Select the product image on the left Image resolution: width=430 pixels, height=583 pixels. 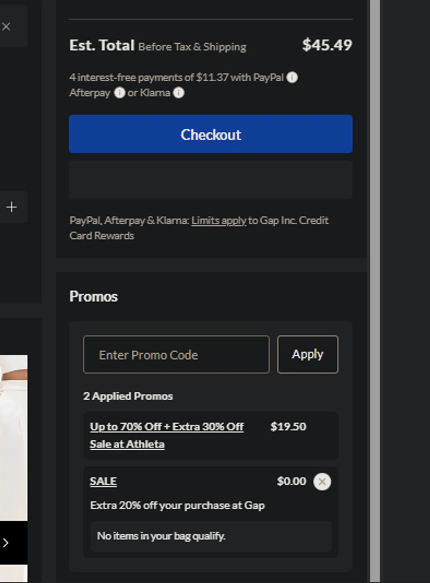[x=14, y=435]
